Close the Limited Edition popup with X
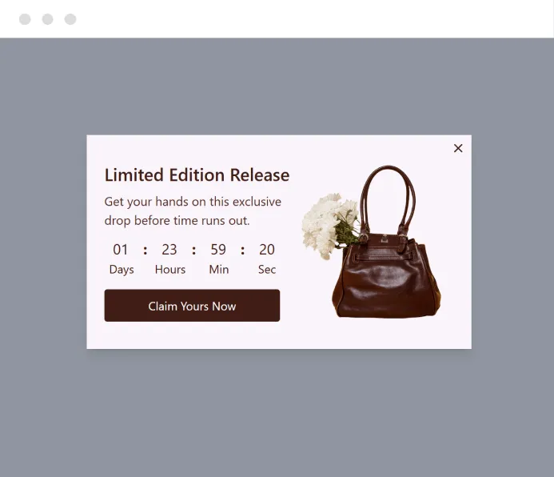554x477 pixels. 458,148
